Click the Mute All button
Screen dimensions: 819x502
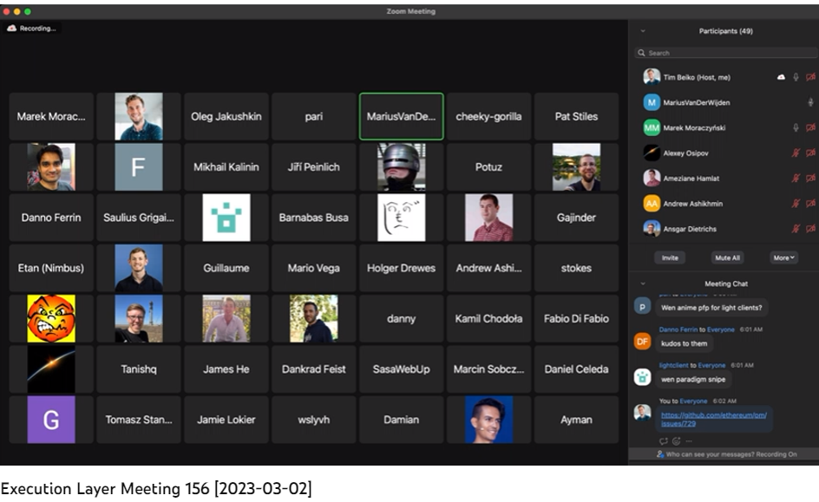point(726,258)
